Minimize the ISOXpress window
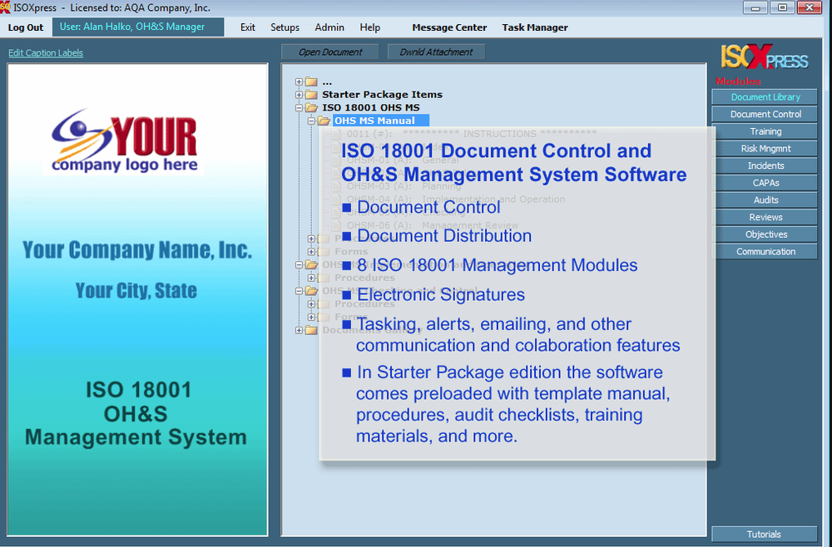 [755, 7]
